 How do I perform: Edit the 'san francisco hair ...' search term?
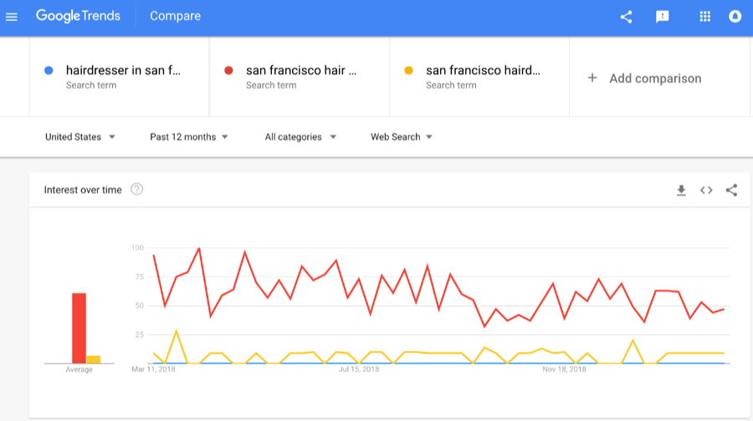(300, 77)
